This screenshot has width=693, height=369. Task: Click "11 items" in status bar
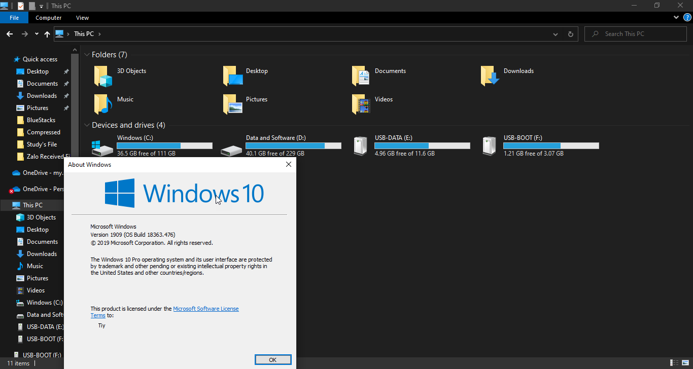pos(18,363)
